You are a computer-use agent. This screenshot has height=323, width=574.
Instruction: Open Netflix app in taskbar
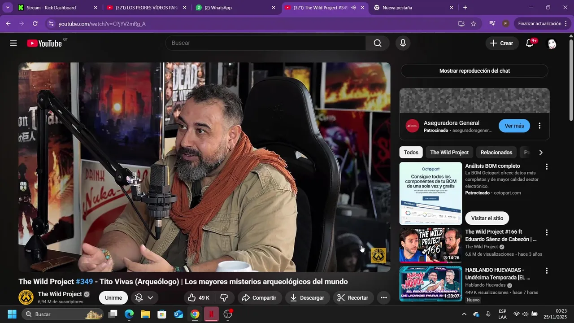pyautogui.click(x=211, y=314)
